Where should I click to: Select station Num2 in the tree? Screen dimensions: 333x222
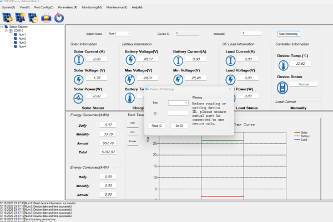[x=22, y=39]
